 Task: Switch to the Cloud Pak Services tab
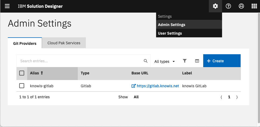tap(64, 43)
